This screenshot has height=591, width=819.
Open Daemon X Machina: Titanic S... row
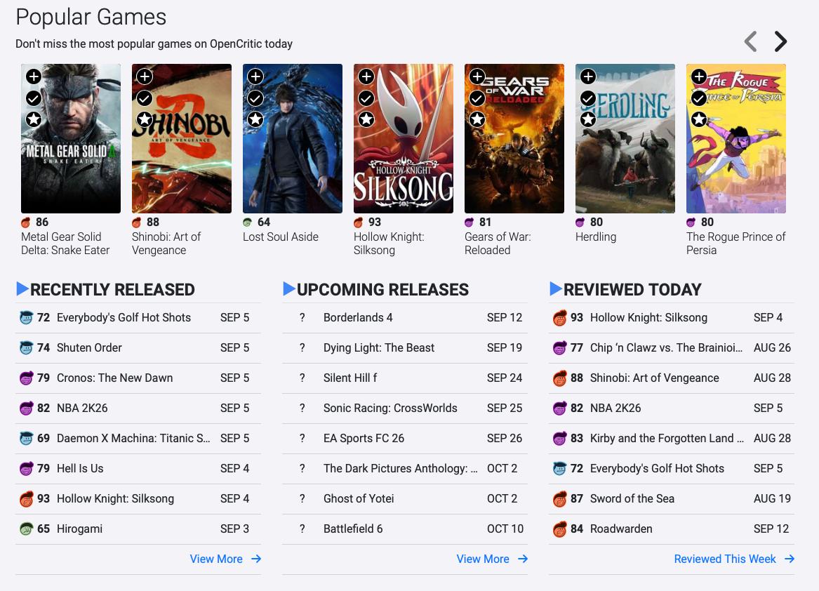click(138, 439)
